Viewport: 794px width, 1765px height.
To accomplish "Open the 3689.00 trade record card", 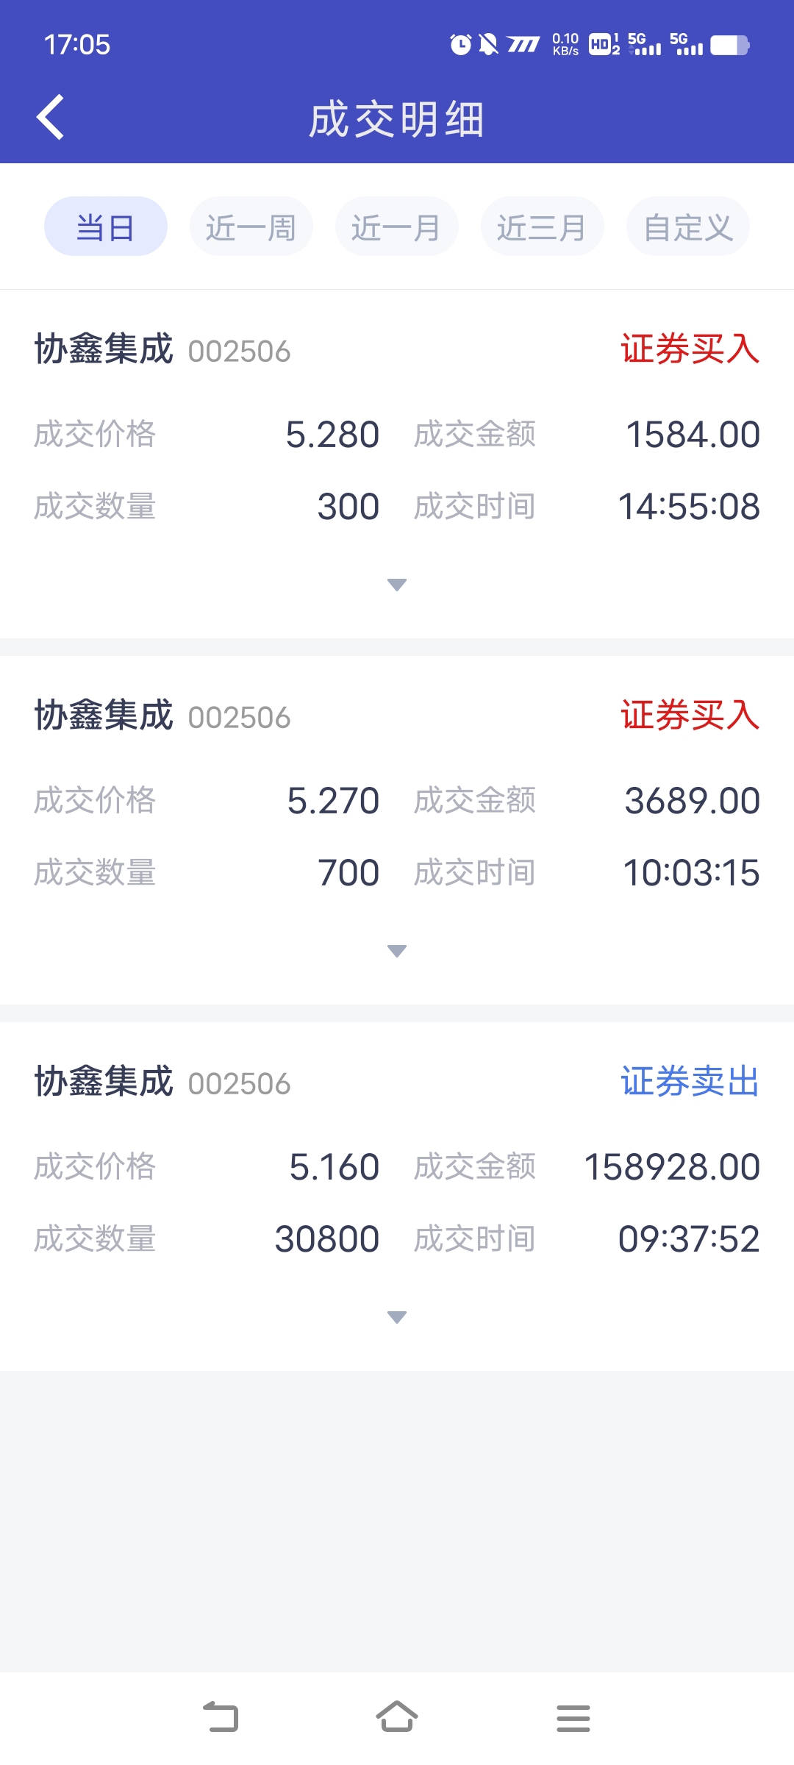I will [x=397, y=831].
